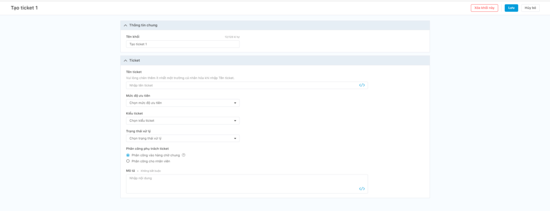Open the Chọn kiểu ticket dropdown
Screen dimensions: 550x211
183,121
